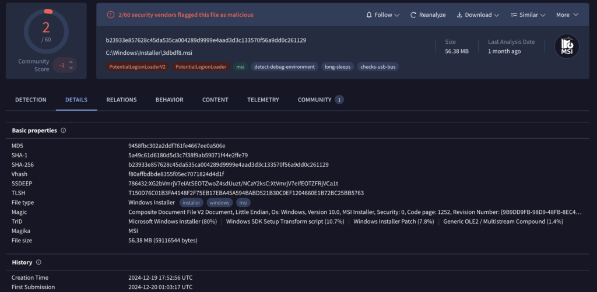597x292 pixels.
Task: Select the Details tab
Action: (x=76, y=100)
